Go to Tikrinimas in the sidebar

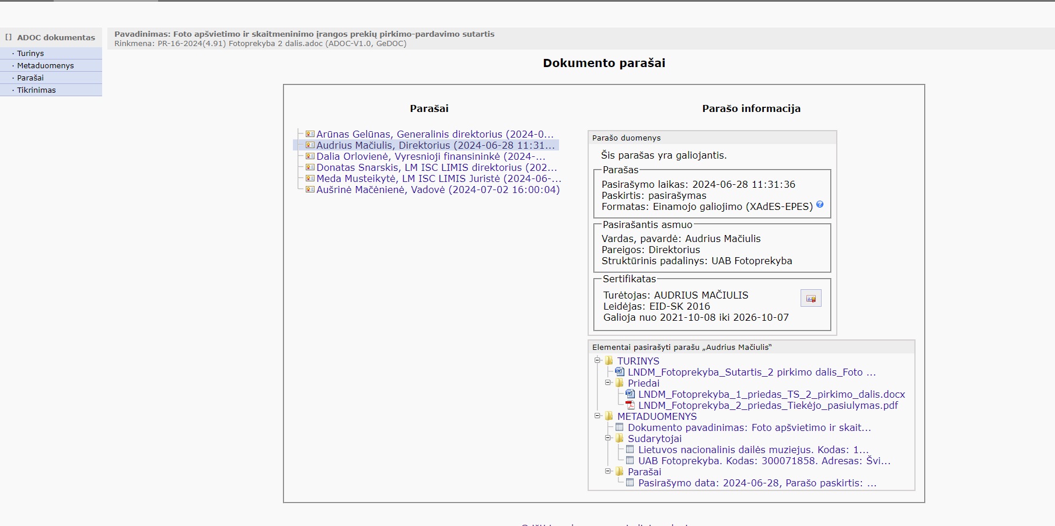pyautogui.click(x=36, y=90)
